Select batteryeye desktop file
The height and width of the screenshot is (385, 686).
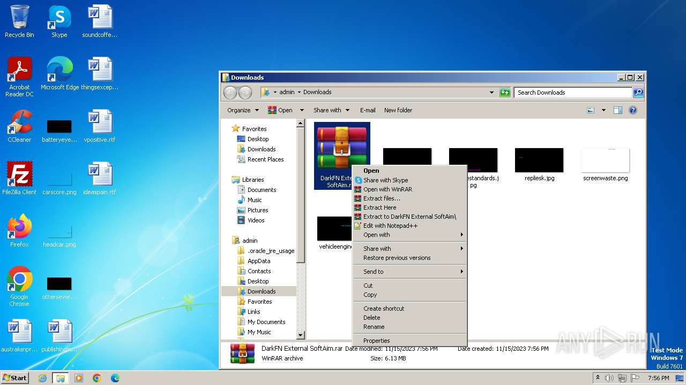59,130
